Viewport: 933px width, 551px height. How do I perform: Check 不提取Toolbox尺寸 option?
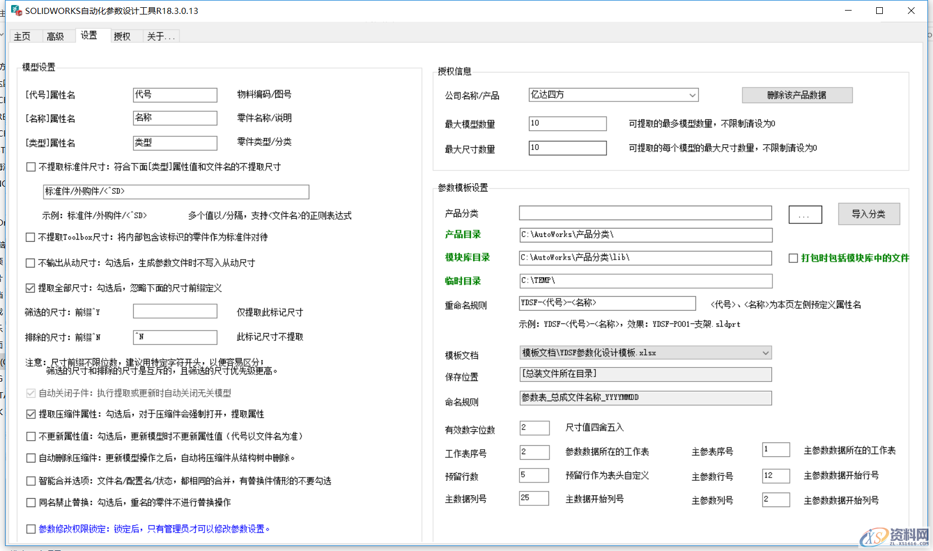click(x=31, y=237)
